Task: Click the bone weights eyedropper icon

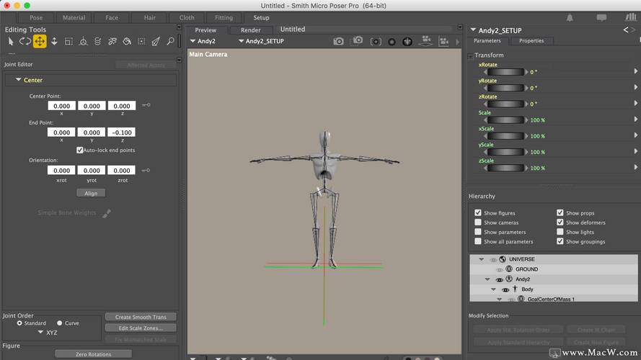Action: [107, 213]
